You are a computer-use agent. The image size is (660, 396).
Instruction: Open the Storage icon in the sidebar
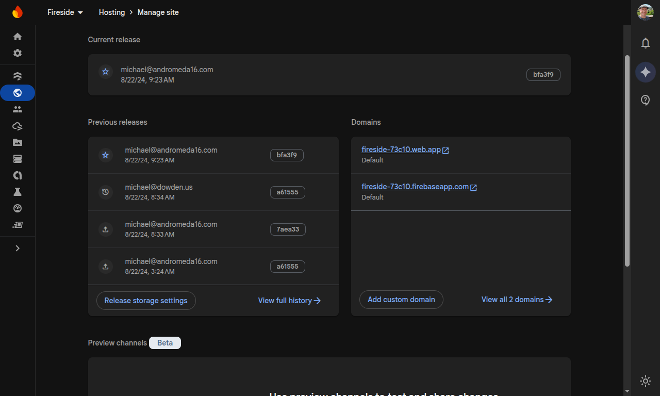17,142
